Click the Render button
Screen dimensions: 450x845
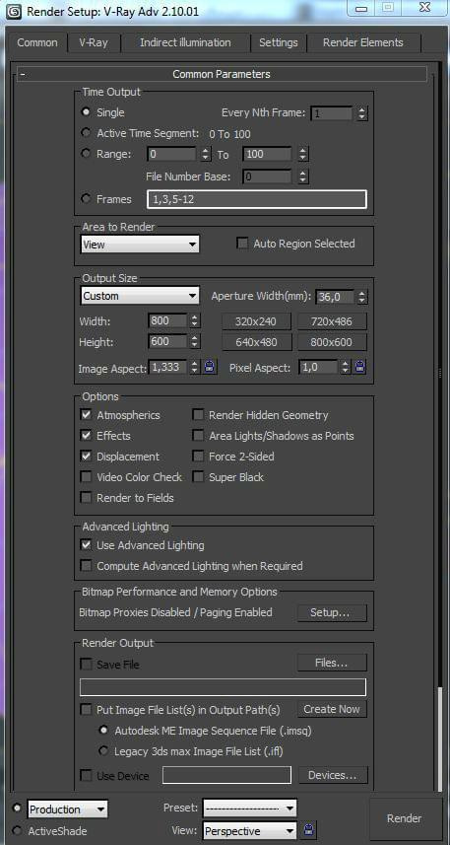pos(405,818)
